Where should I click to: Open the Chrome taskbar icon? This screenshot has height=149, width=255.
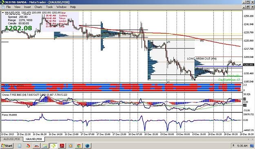pyautogui.click(x=79, y=146)
